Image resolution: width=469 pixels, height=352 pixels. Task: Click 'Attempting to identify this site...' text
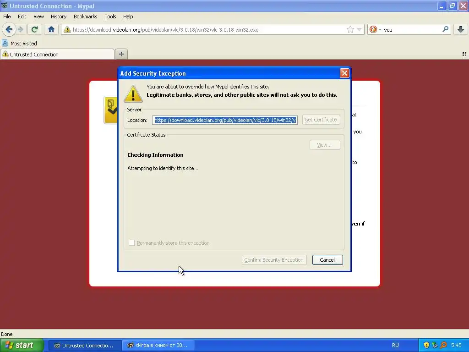click(x=163, y=168)
